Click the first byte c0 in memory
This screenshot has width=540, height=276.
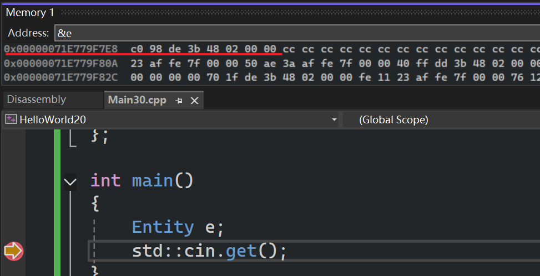[x=137, y=49]
